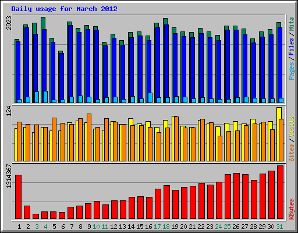
Task: Click the 124 visits axis value
Action: 9,111
